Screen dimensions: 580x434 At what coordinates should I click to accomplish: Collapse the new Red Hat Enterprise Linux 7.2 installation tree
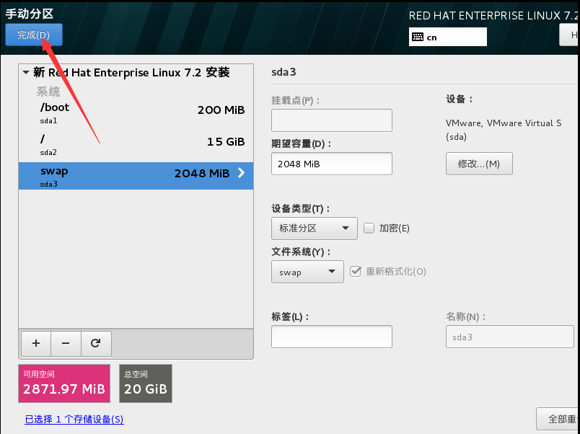tap(26, 73)
